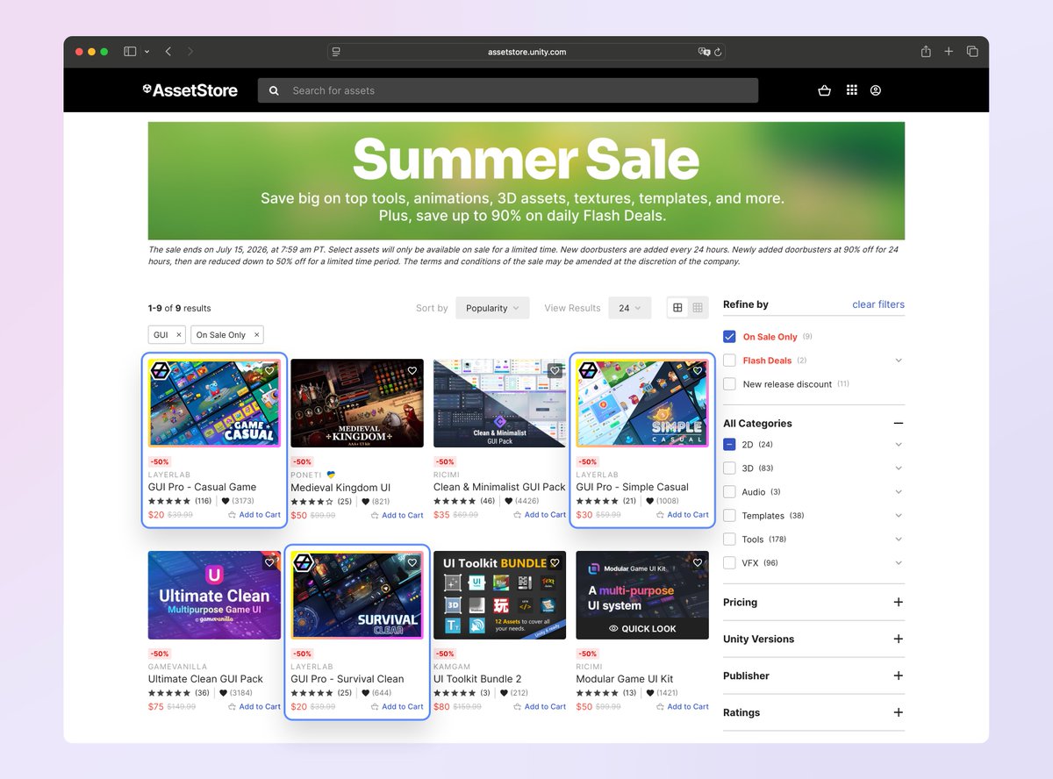Open the user account profile icon
The image size is (1053, 779).
[x=876, y=90]
